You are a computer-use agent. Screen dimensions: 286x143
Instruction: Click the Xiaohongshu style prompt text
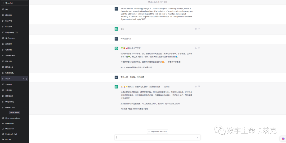pyautogui.click(x=157, y=14)
